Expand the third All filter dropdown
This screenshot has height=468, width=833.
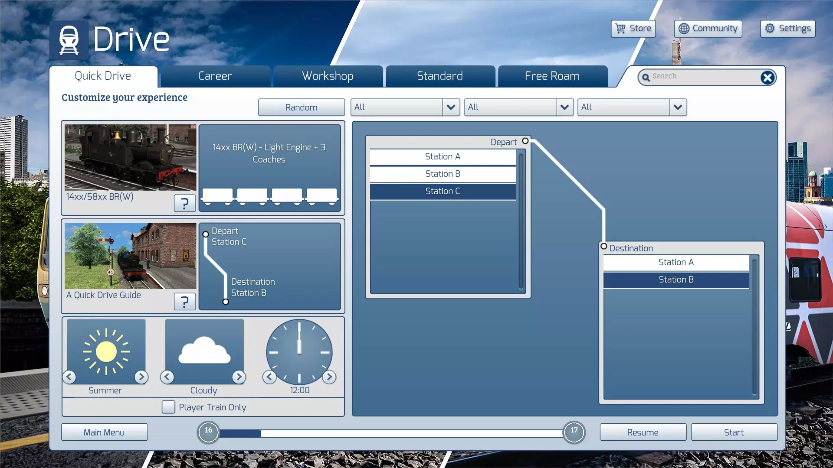coord(678,107)
